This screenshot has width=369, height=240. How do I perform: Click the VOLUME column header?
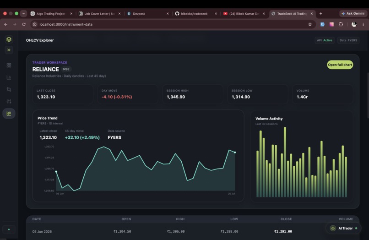(x=346, y=219)
